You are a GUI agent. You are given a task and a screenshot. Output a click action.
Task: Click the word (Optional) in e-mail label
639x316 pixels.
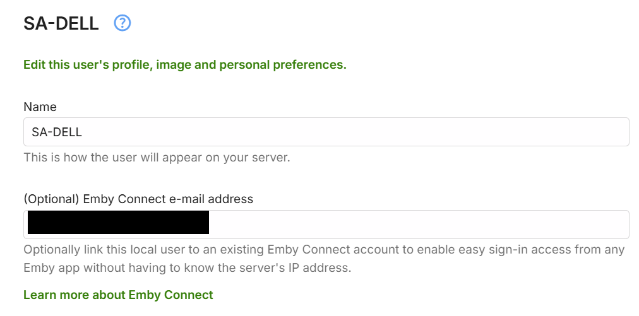pos(51,199)
